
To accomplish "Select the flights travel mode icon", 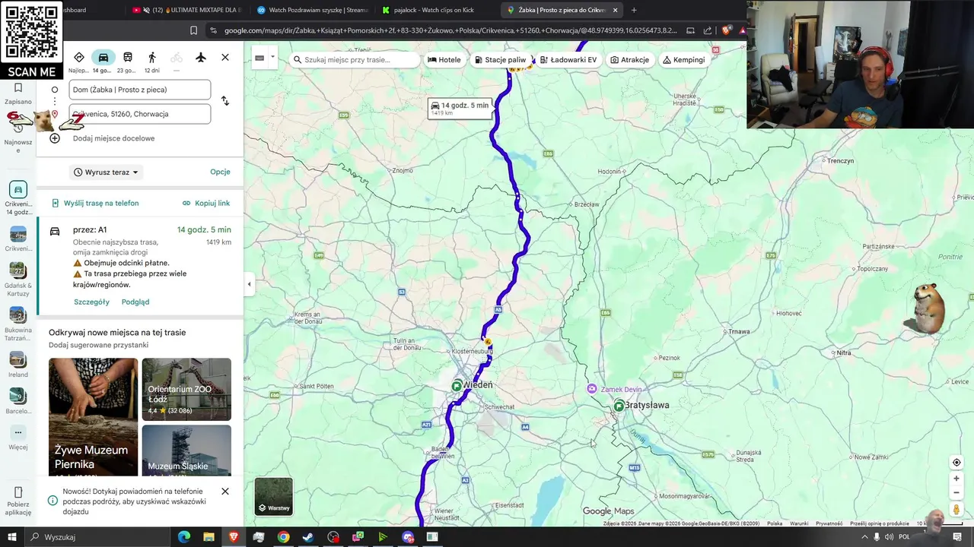I will 201,58.
